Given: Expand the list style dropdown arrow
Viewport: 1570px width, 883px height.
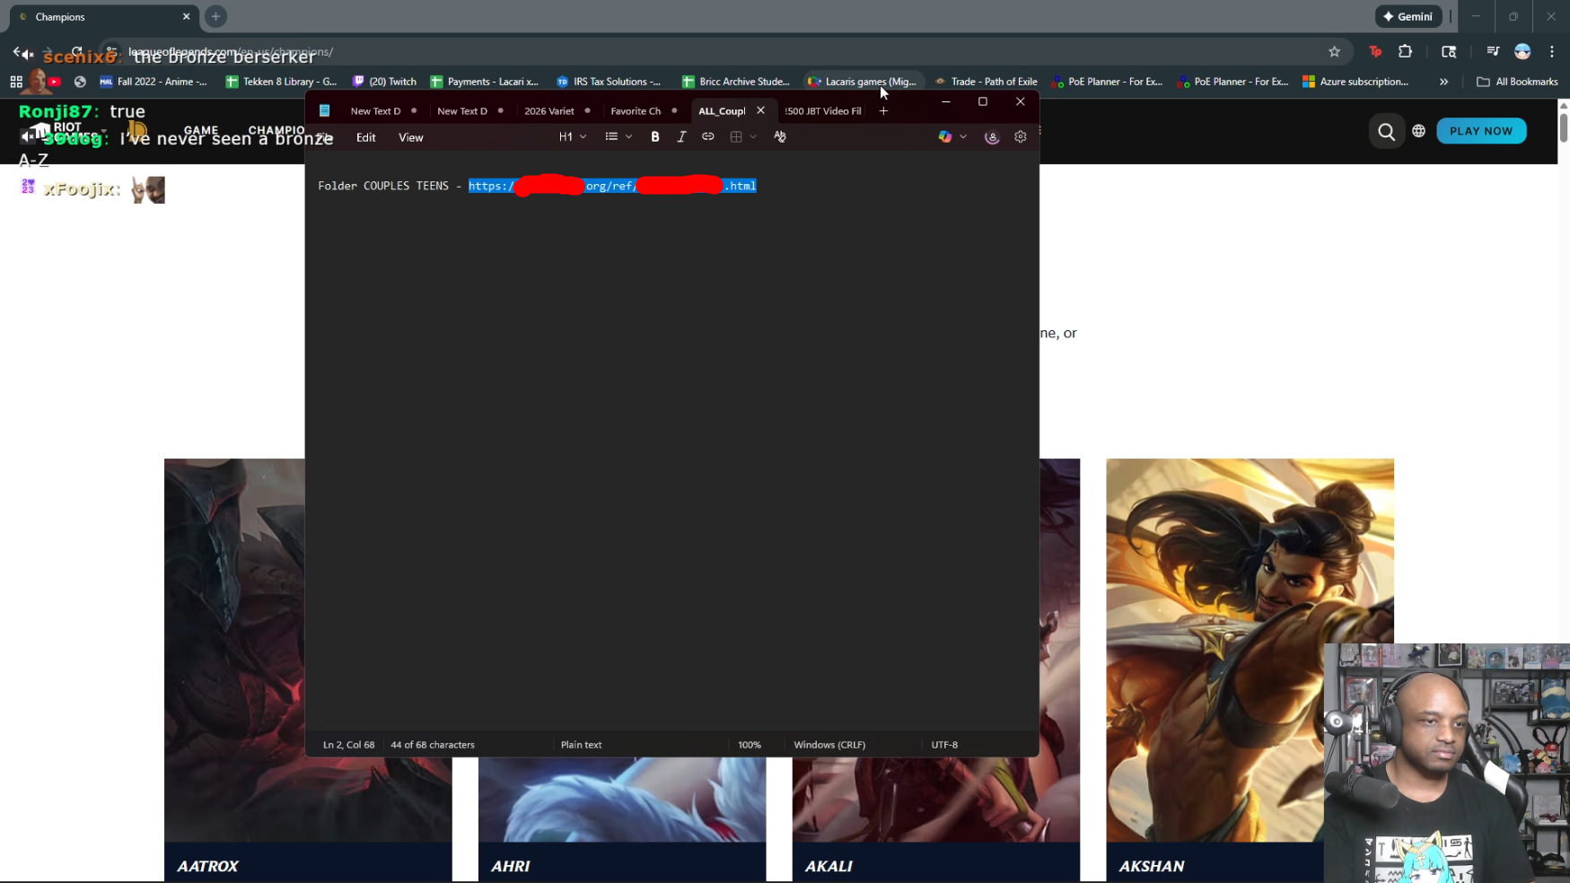Looking at the screenshot, I should pyautogui.click(x=629, y=136).
